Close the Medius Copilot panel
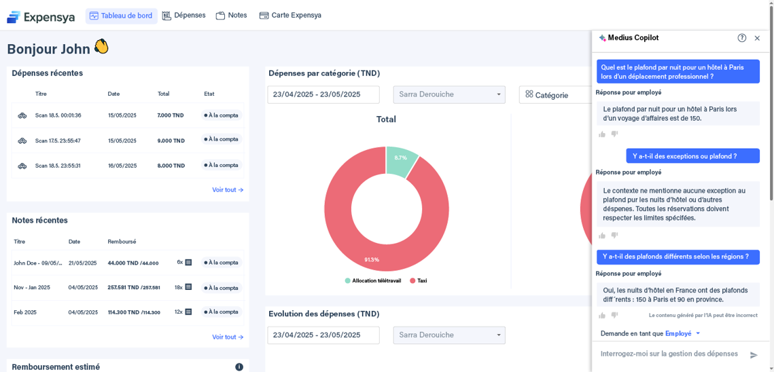The height and width of the screenshot is (372, 774). click(757, 38)
